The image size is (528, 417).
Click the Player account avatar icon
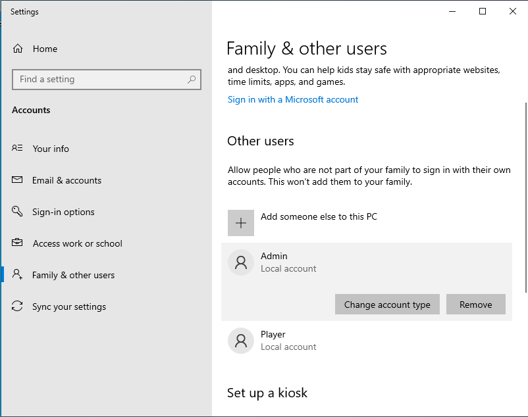coord(241,341)
